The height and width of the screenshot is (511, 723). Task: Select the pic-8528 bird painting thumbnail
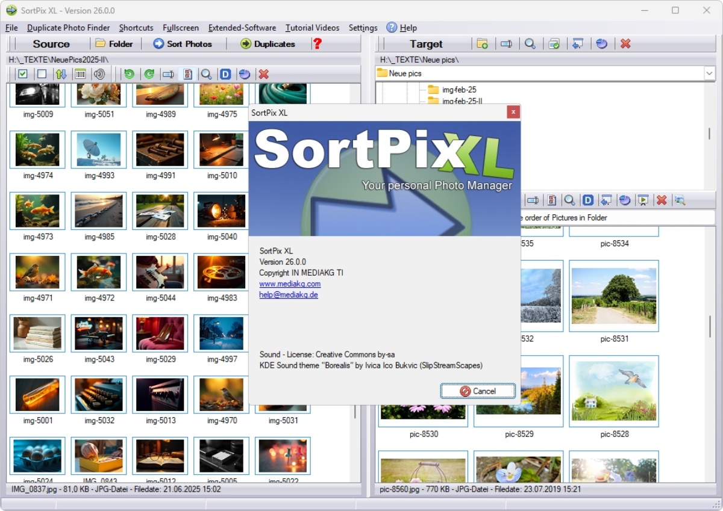coord(614,391)
